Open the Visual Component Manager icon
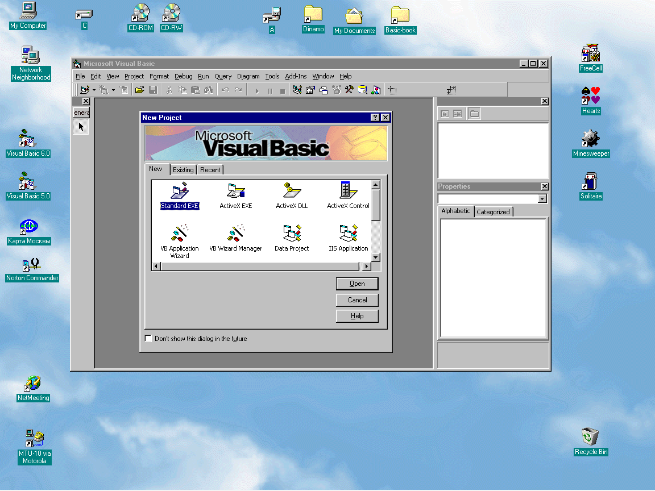This screenshot has width=655, height=491. [376, 90]
